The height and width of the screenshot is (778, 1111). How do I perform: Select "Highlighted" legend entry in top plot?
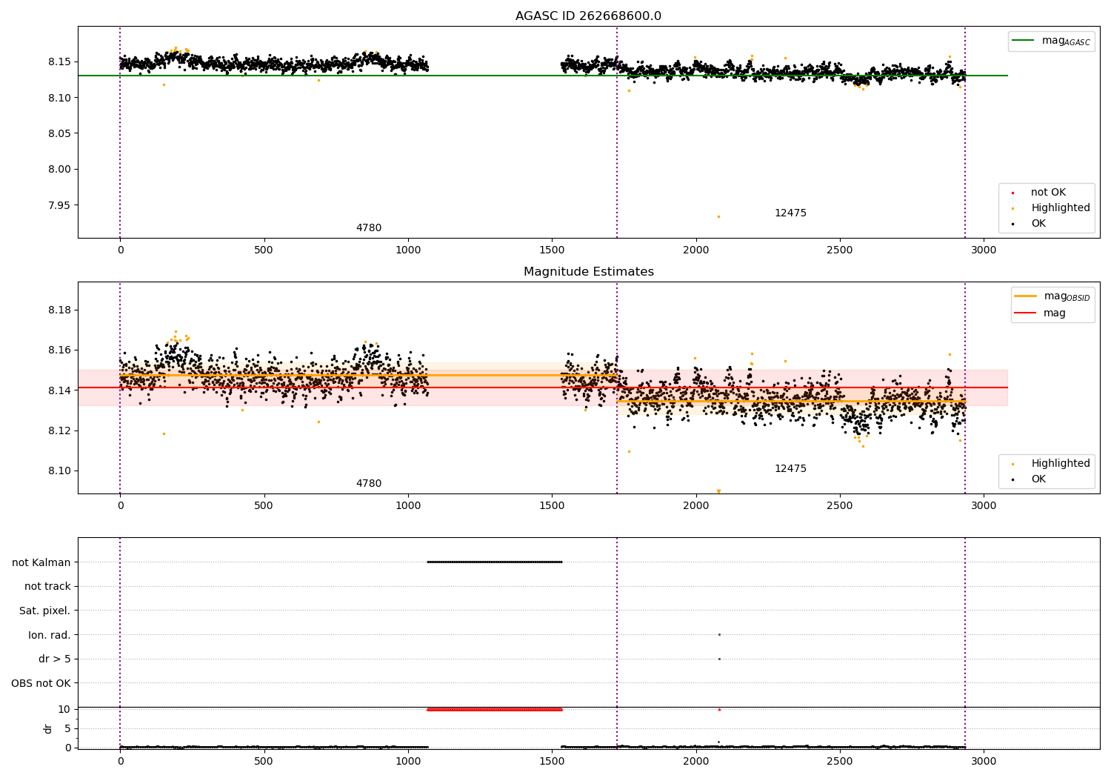(1060, 208)
